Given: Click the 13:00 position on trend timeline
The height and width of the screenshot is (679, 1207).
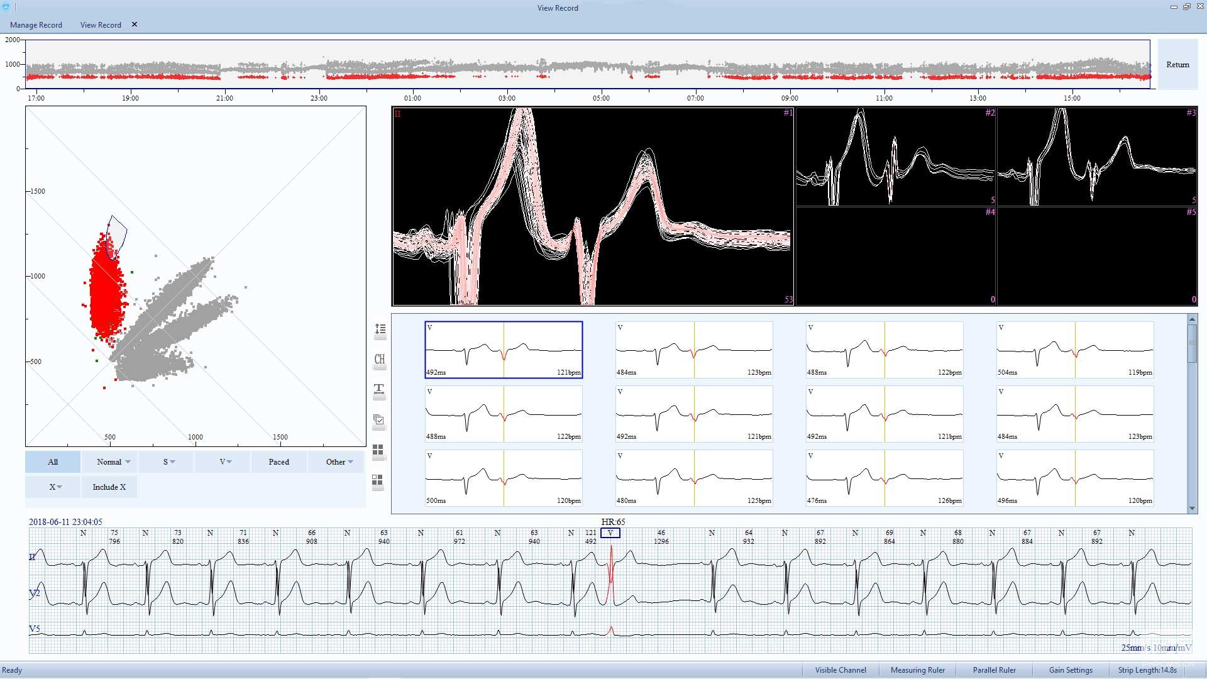Looking at the screenshot, I should 978,98.
